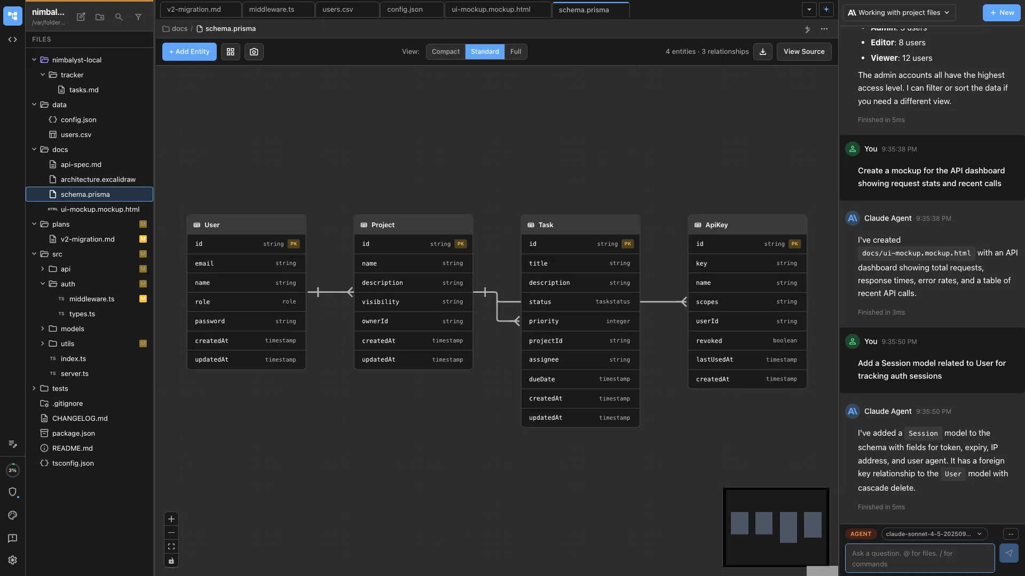Click the Ask a question input field
1025x576 pixels.
[919, 558]
